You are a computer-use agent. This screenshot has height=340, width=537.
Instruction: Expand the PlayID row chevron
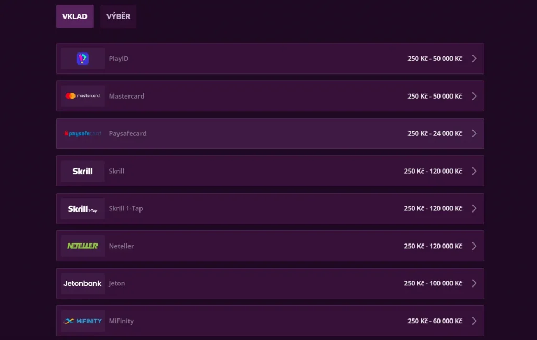[474, 59]
